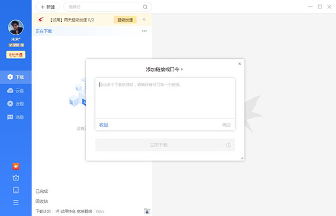336x216 pixels.
Task: Click 下载计划 in the status bar
Action: click(43, 212)
